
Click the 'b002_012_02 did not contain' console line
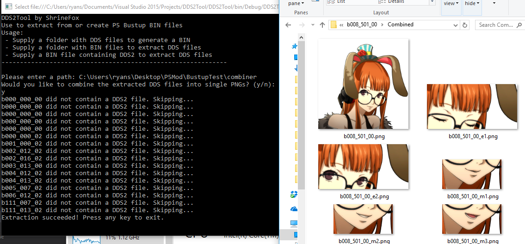click(98, 151)
